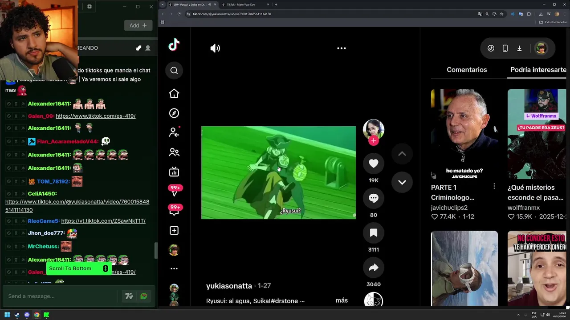Viewport: 570px width, 320px height.
Task: Click the download app icon in the top-right pill
Action: pos(519,48)
